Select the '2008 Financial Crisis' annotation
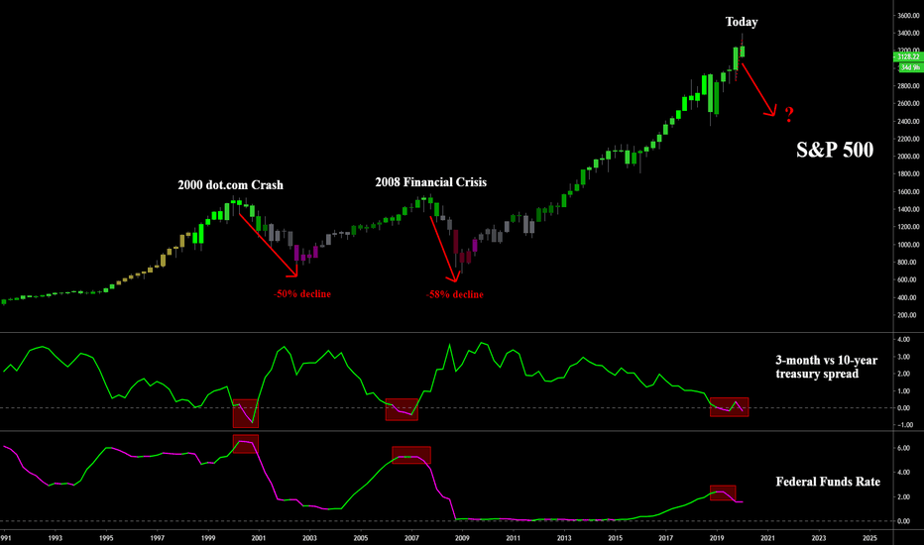 click(x=430, y=182)
